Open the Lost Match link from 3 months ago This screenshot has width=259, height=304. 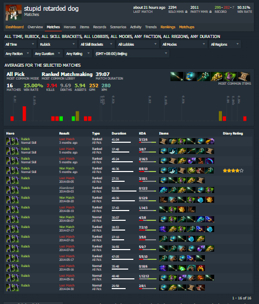67,139
